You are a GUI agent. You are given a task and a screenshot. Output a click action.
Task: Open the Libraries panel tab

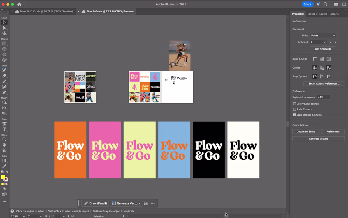pos(334,14)
